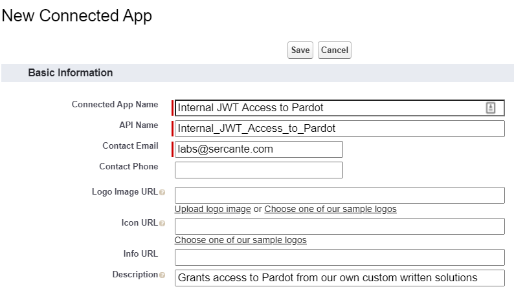
Task: Open help icon next to Logo Image URL
Action: click(x=162, y=193)
